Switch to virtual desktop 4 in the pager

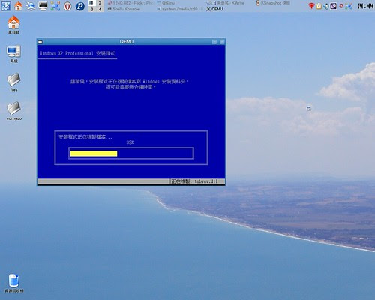pyautogui.click(x=100, y=9)
